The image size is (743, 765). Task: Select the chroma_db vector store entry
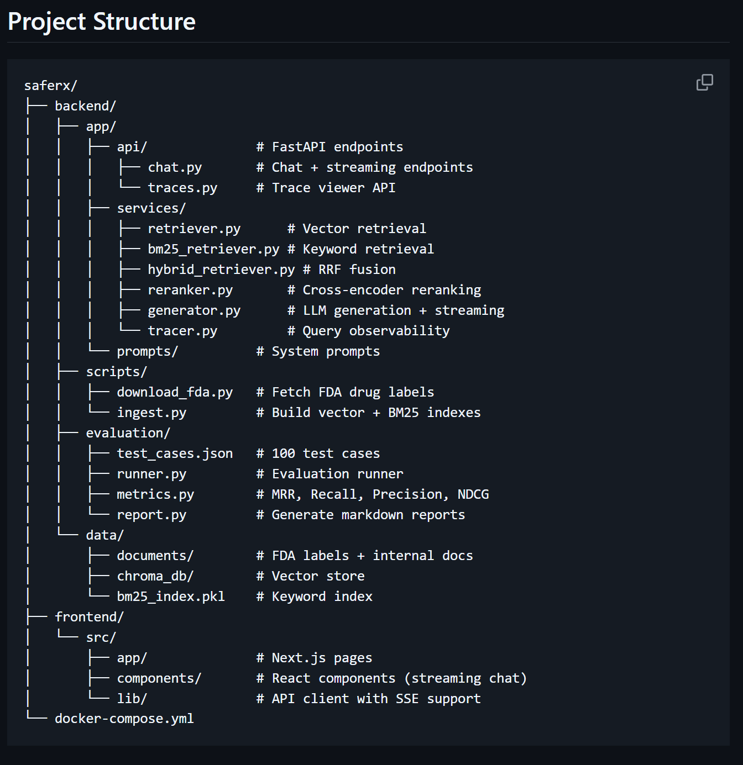click(155, 576)
